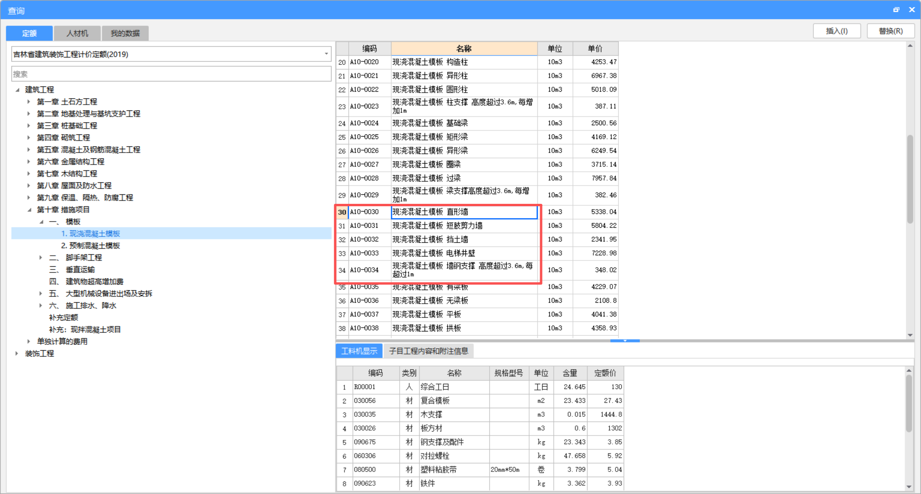This screenshot has width=921, height=494.
Task: Select row A10-0020 构造柱
Action: pos(477,62)
